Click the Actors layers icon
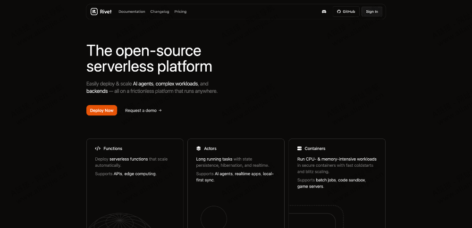472x228 pixels. pyautogui.click(x=198, y=148)
